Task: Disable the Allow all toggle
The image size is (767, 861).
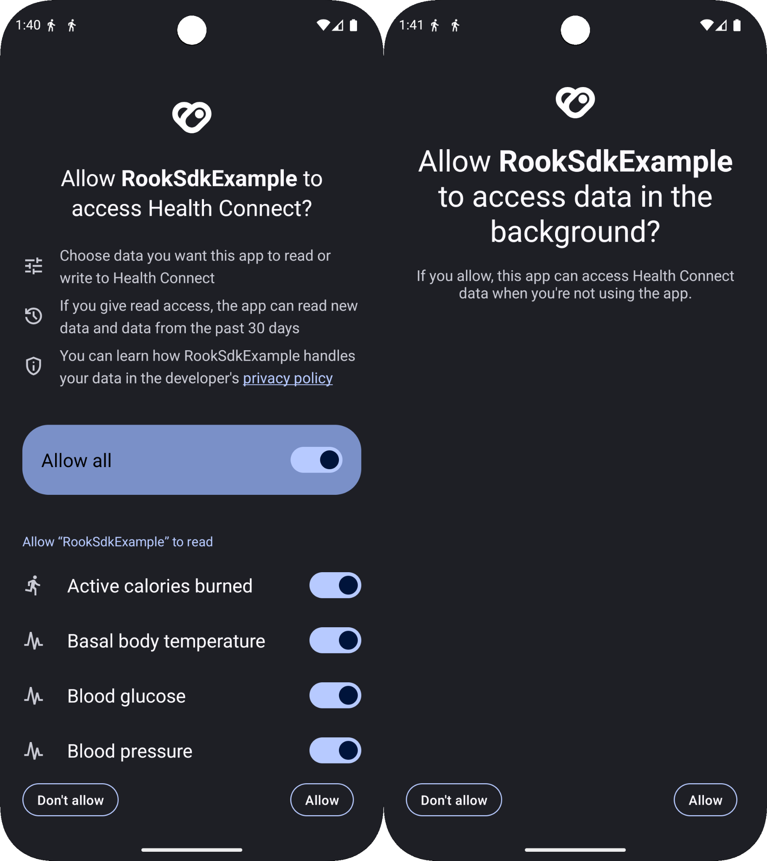Action: pyautogui.click(x=316, y=460)
